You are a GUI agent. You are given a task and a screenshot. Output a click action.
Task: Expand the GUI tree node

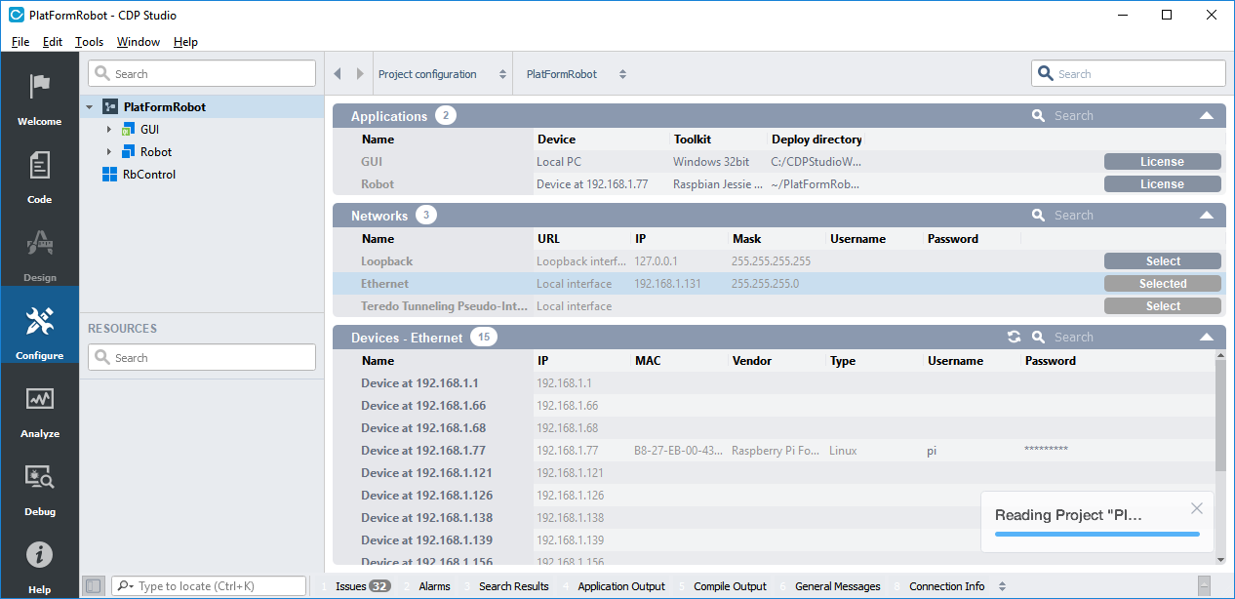coord(109,130)
